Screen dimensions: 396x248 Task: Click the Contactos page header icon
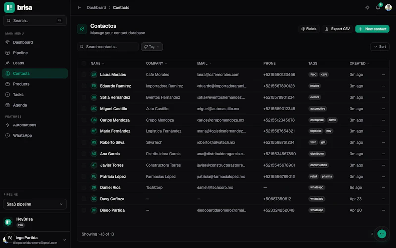click(82, 29)
